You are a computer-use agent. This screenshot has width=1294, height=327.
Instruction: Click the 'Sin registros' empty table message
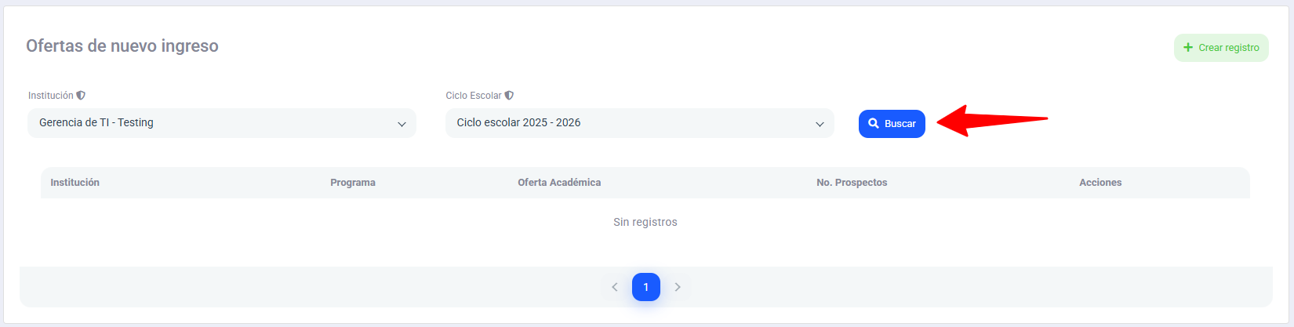645,222
